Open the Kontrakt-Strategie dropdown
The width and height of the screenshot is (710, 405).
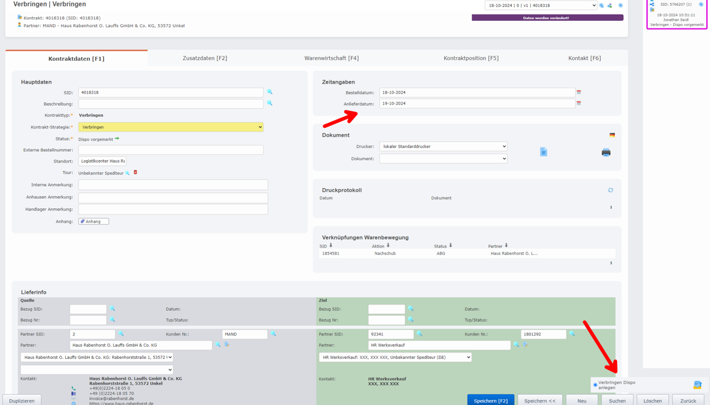pos(171,127)
